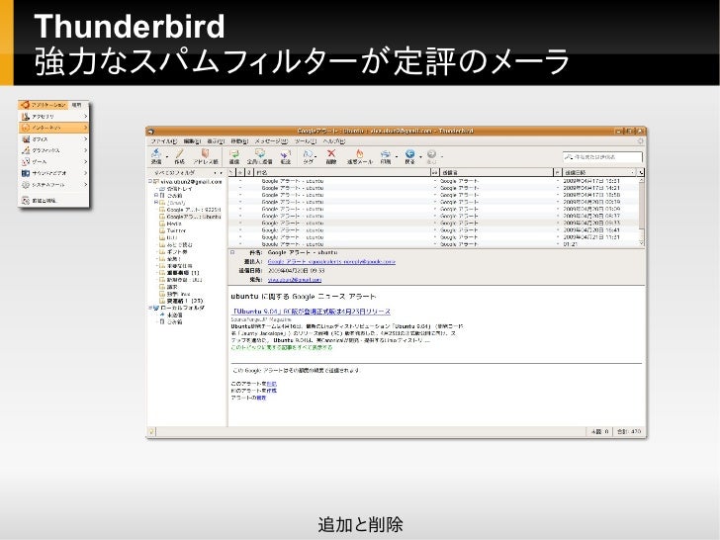Click the 合計: 470 status bar entry
The height and width of the screenshot is (540, 720).
(x=629, y=431)
